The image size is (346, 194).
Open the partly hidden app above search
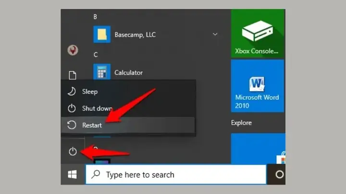tap(102, 161)
